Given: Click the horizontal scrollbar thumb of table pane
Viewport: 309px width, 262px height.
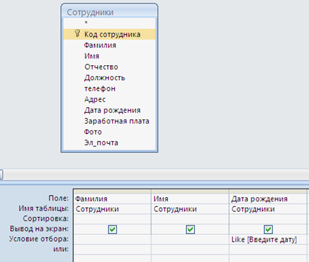Looking at the screenshot, I should [1, 174].
